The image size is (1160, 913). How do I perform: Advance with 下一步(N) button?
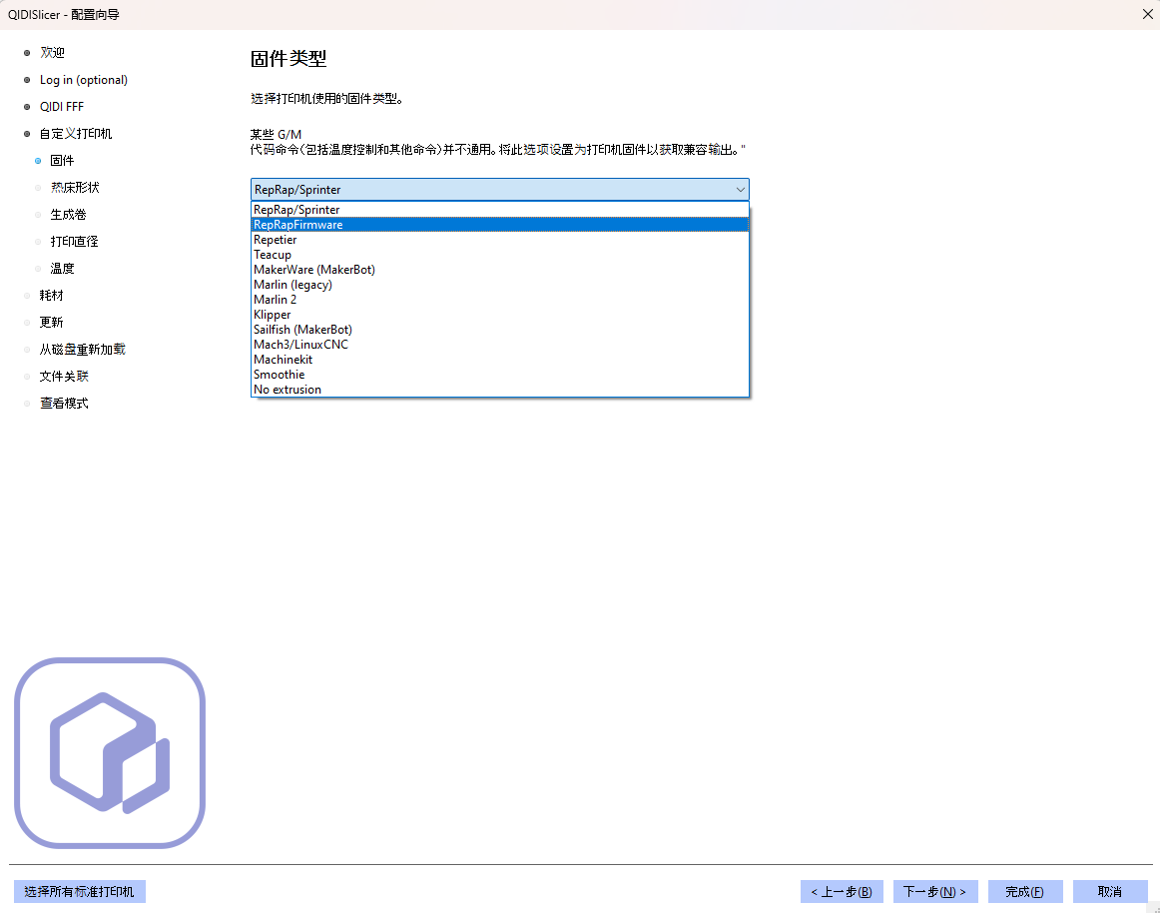click(935, 892)
